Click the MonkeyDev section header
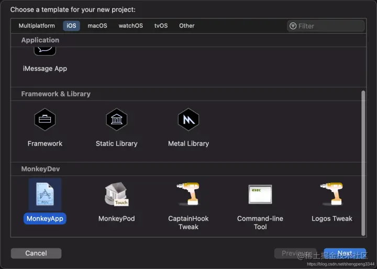The image size is (377, 269). [x=40, y=169]
